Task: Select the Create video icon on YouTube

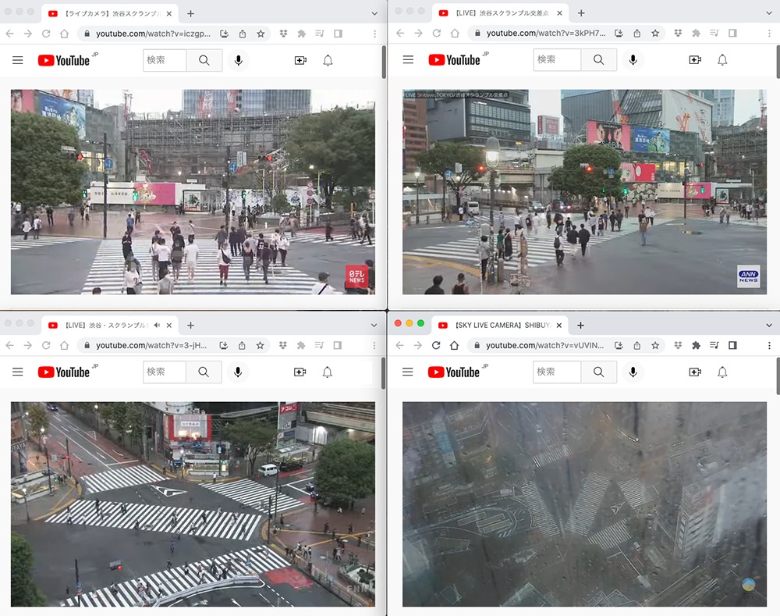Action: pos(300,60)
